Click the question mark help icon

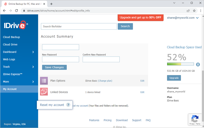click(x=68, y=105)
